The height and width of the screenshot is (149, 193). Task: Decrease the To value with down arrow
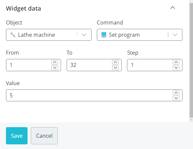click(115, 68)
